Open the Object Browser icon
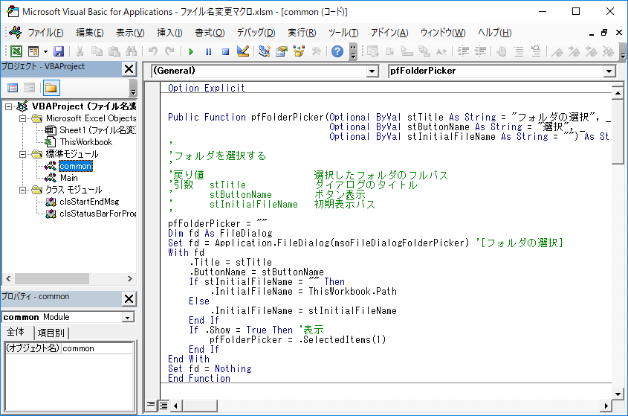628x416 pixels. [299, 51]
